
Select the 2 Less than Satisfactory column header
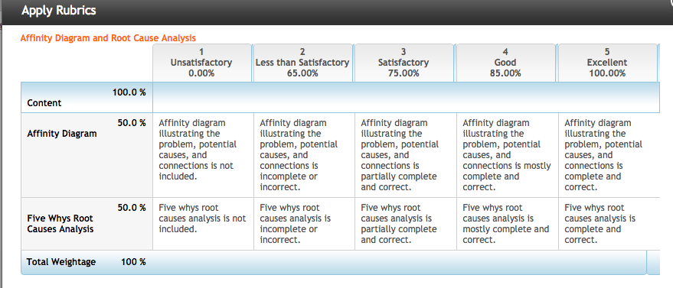coord(302,63)
